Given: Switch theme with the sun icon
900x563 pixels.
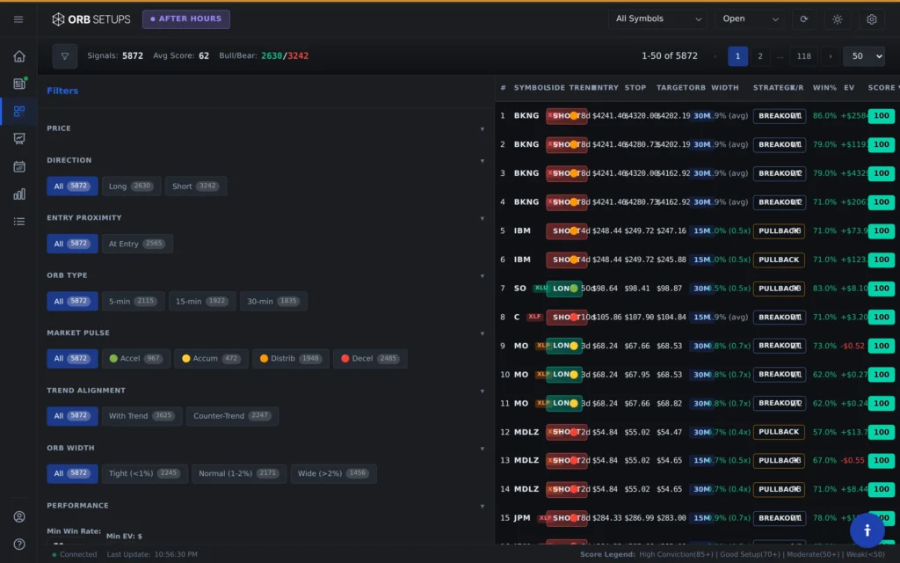Looking at the screenshot, I should (838, 19).
